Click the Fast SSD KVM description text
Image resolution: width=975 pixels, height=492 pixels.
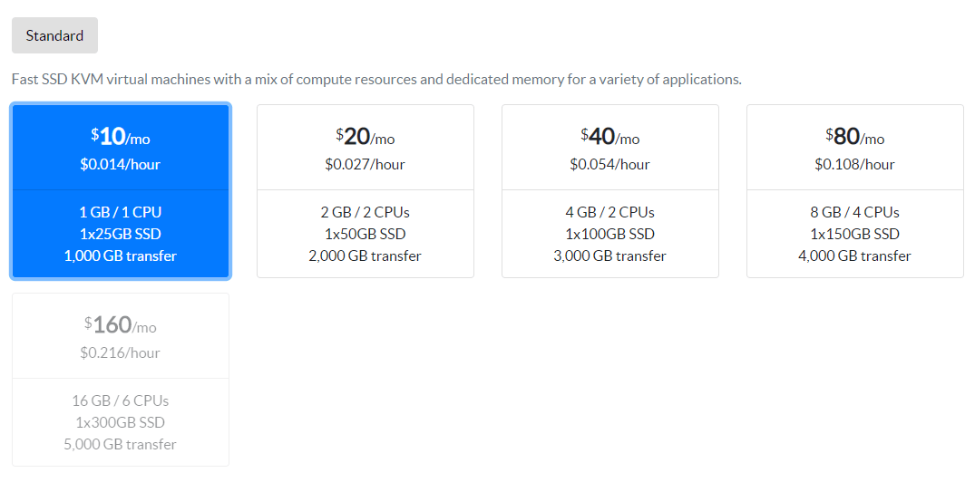(376, 80)
